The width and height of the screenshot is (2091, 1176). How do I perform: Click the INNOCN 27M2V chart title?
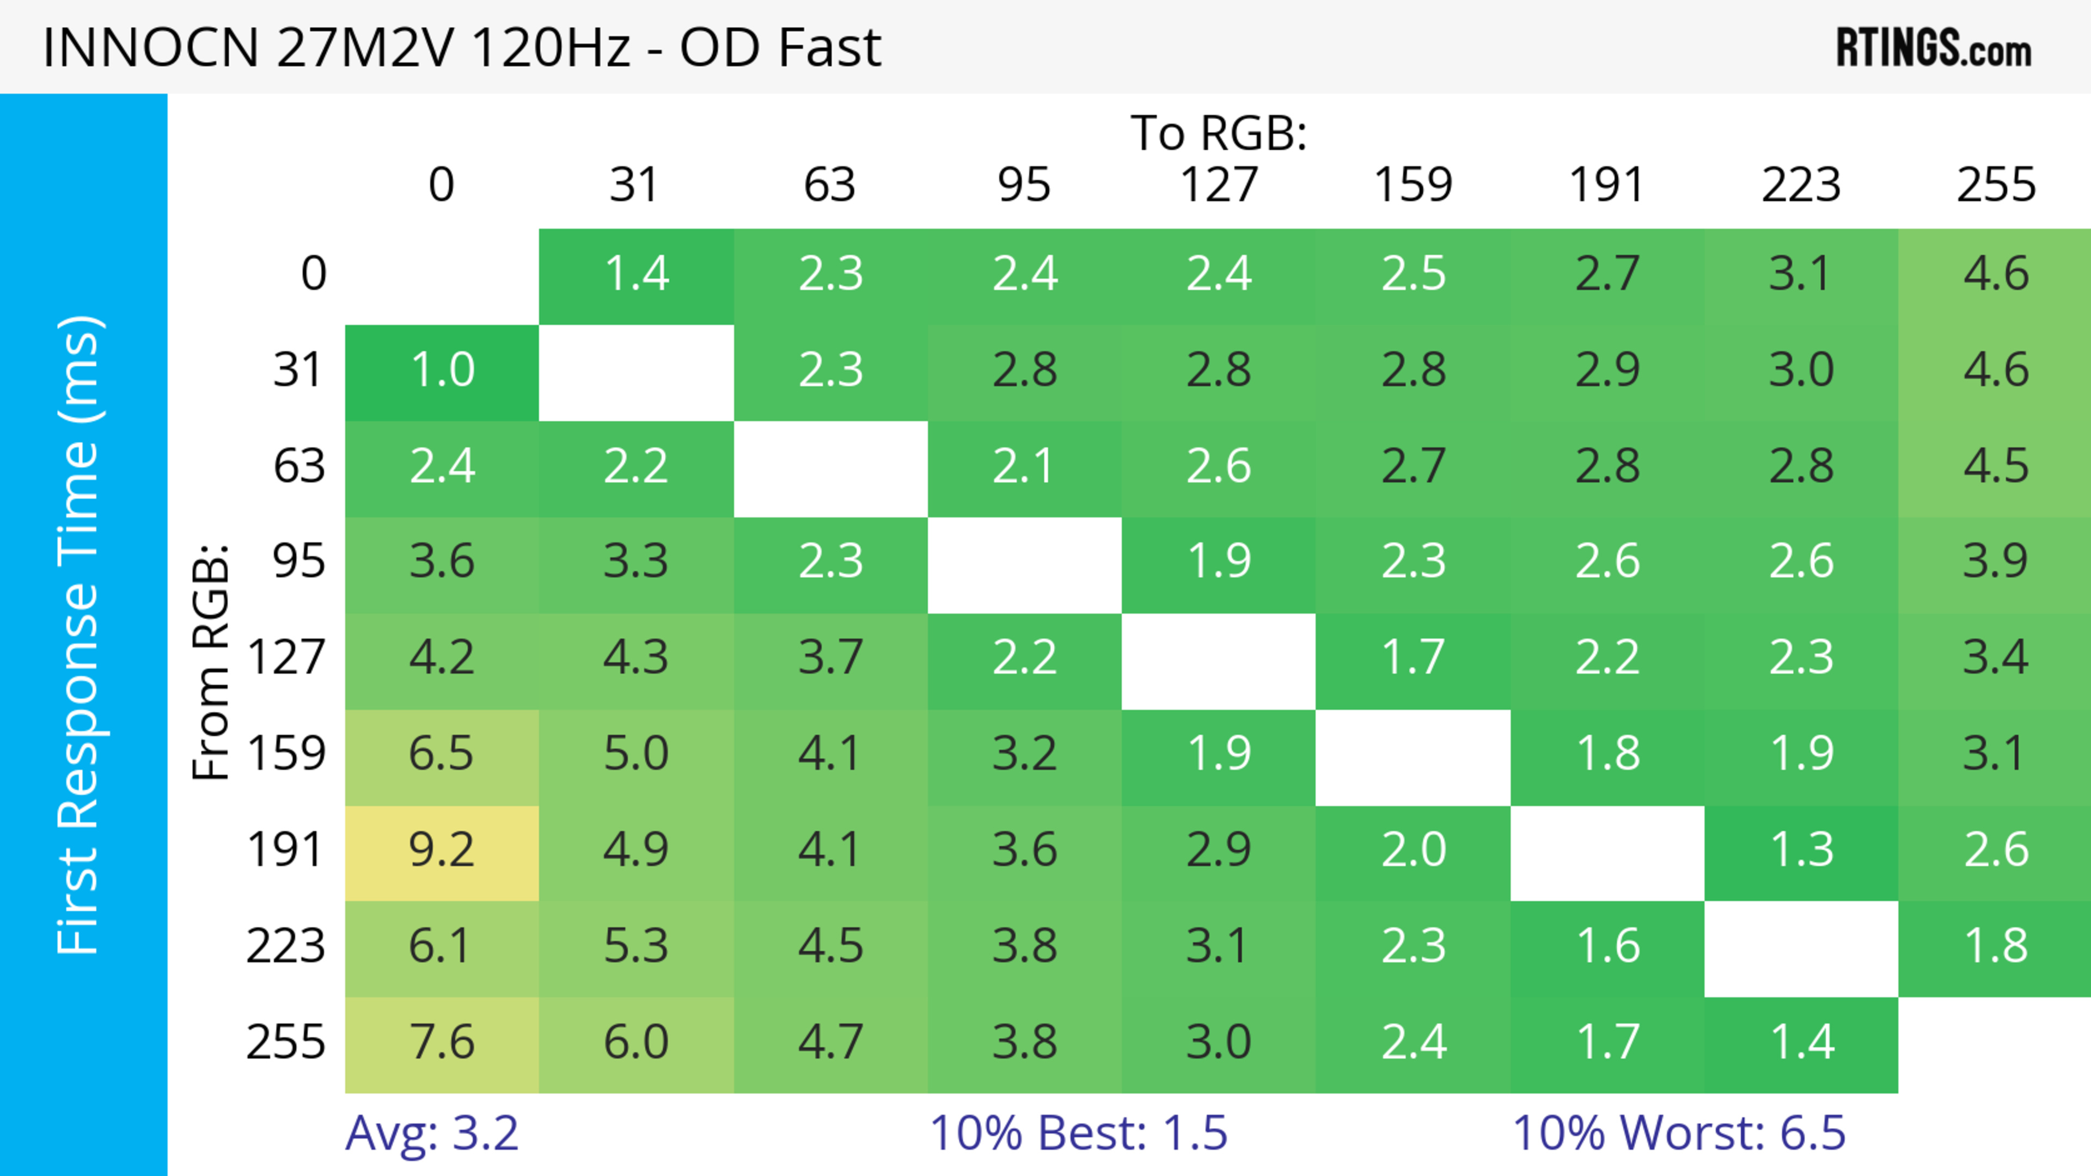tap(461, 47)
